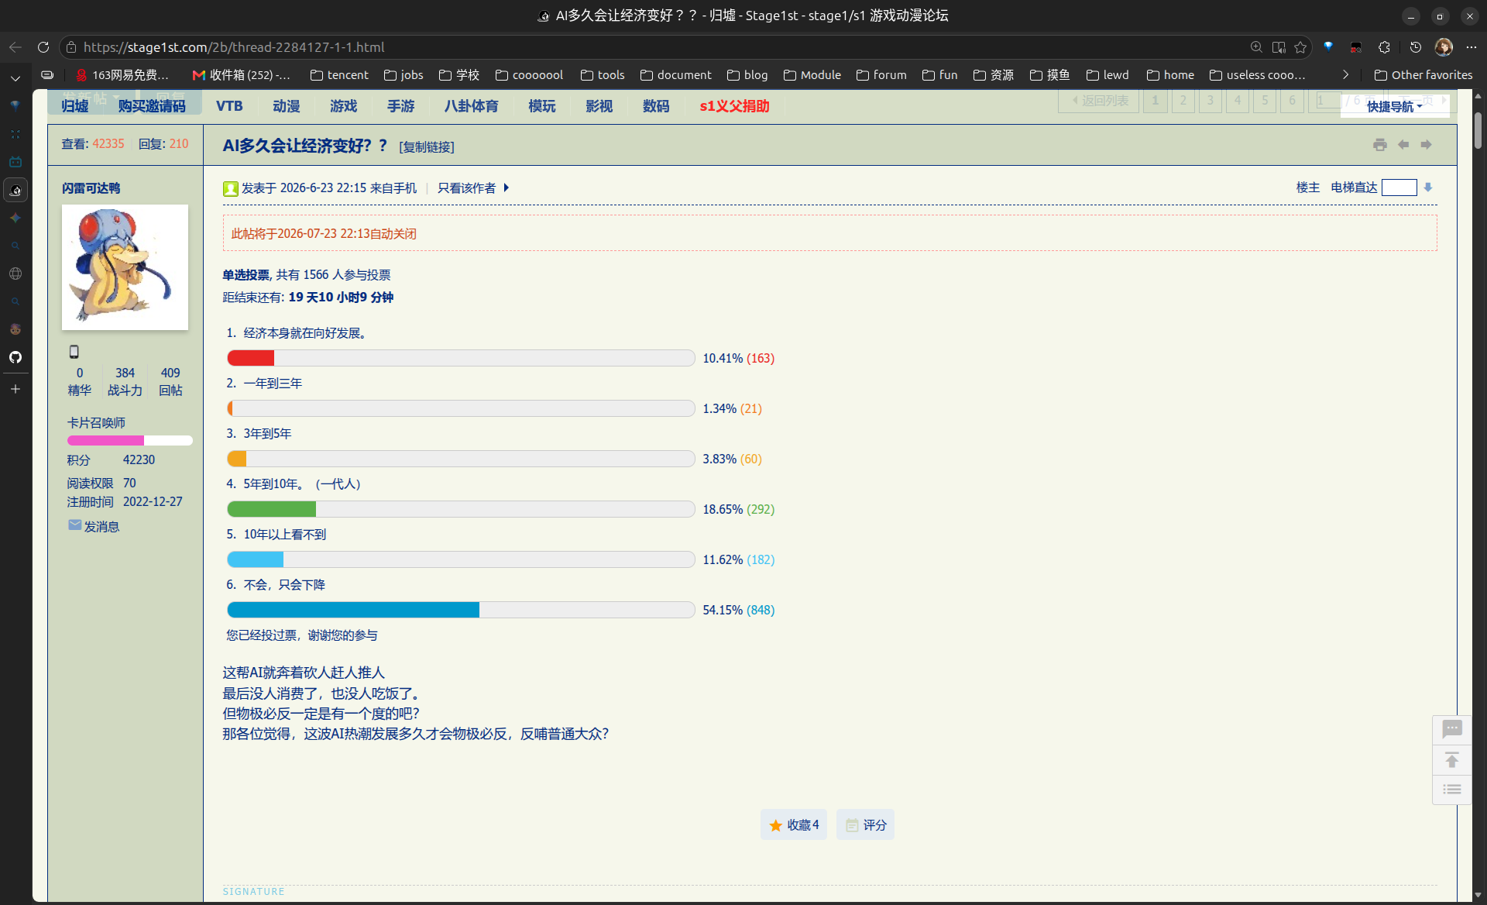
Task: Open the 数码 board tab
Action: pos(656,106)
